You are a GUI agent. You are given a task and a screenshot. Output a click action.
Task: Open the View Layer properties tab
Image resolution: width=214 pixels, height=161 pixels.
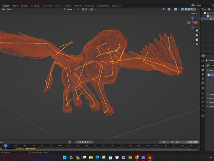click(203, 74)
